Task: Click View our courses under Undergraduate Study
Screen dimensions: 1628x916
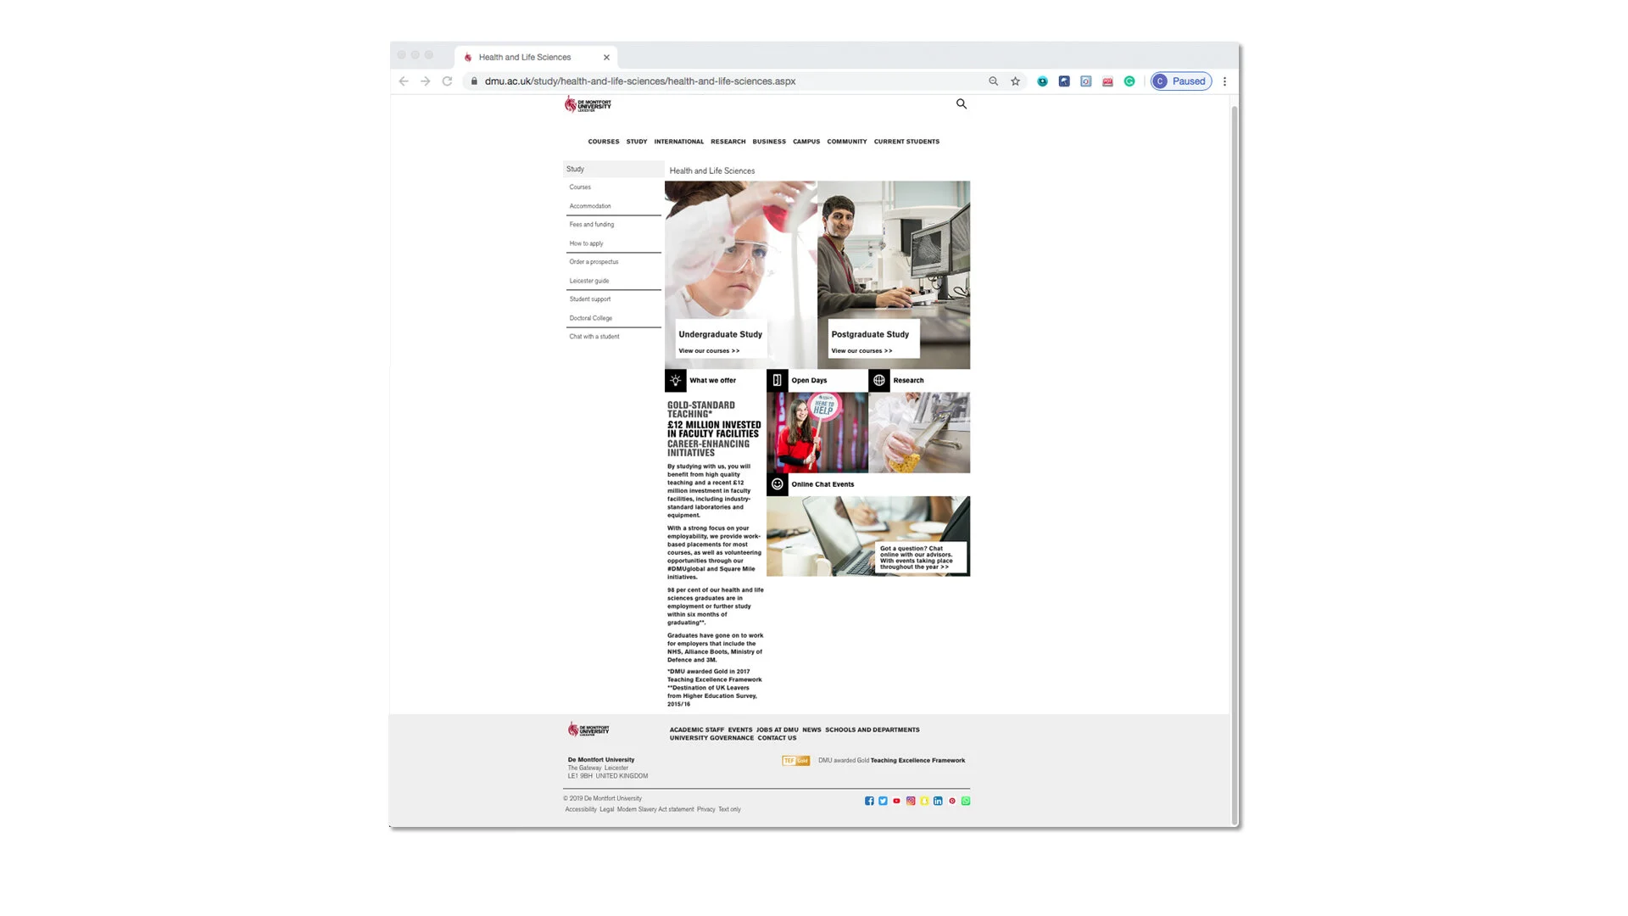Action: tap(708, 350)
